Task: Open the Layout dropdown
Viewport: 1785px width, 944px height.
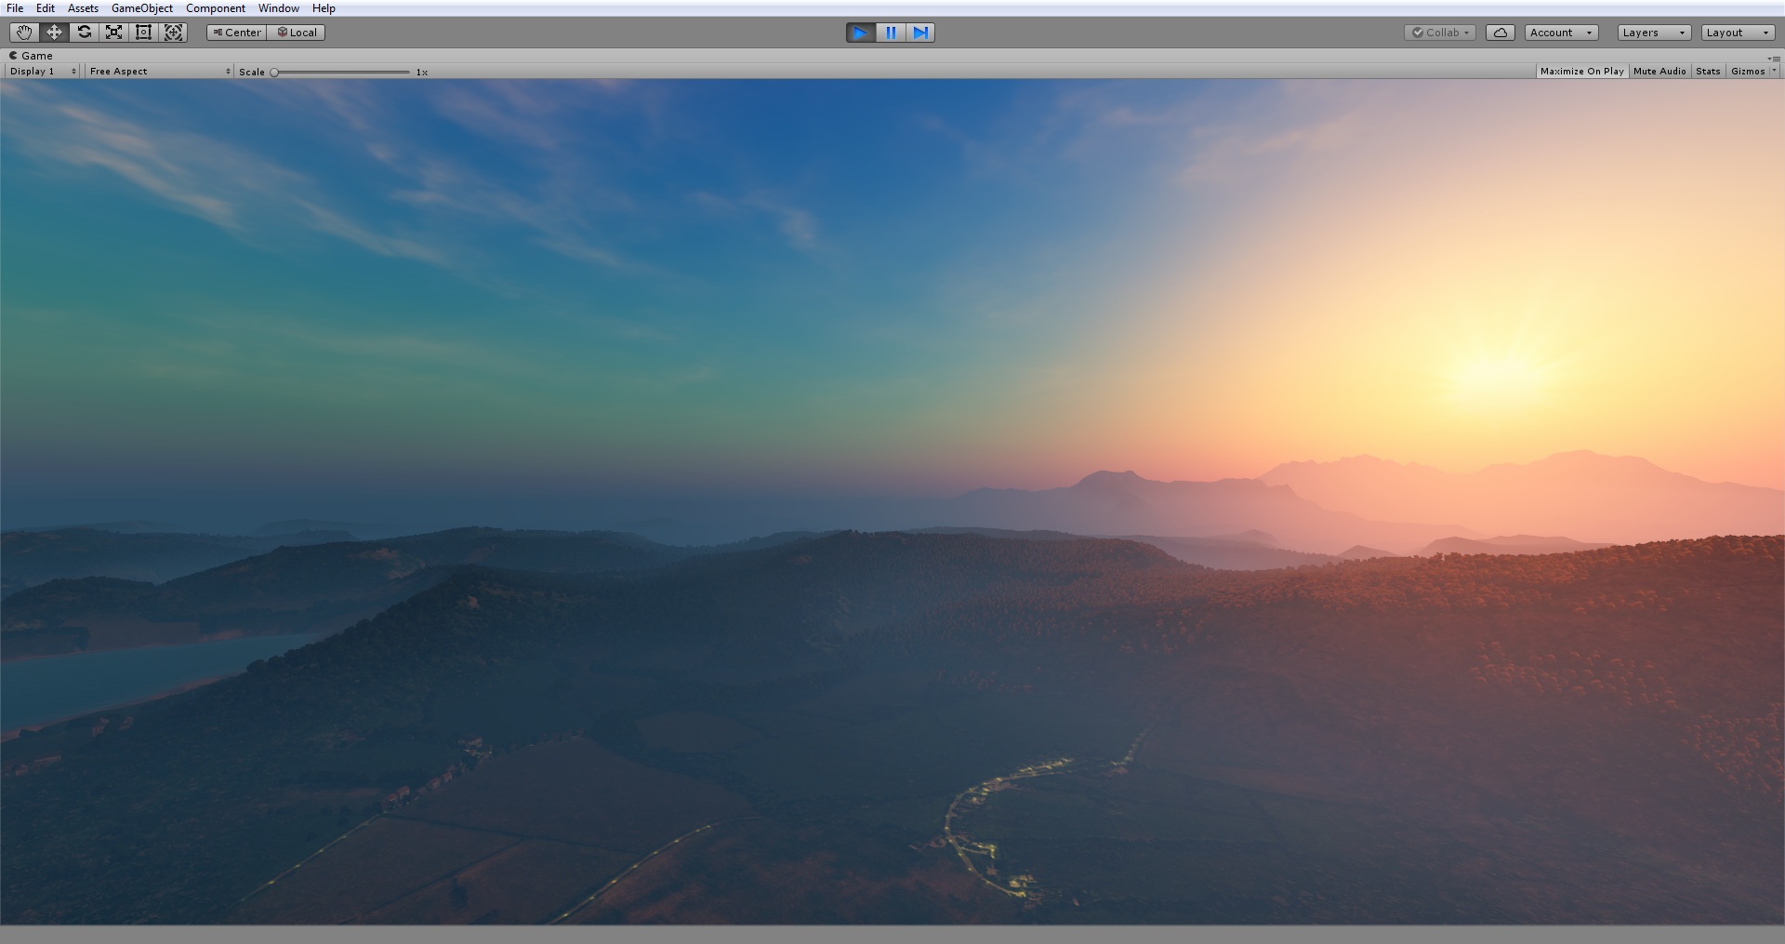Action: tap(1735, 32)
